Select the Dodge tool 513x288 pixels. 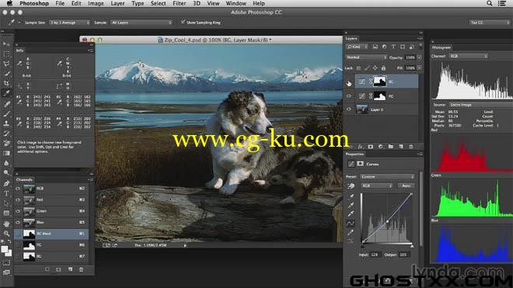[x=6, y=172]
